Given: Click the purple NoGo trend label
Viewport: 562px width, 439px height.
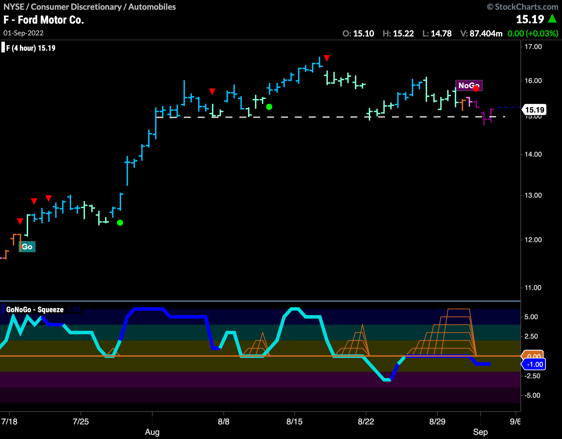Looking at the screenshot, I should 469,85.
